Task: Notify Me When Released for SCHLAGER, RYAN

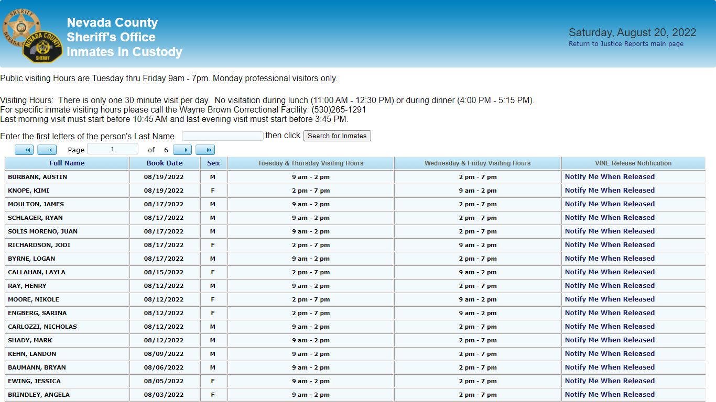Action: tap(610, 218)
